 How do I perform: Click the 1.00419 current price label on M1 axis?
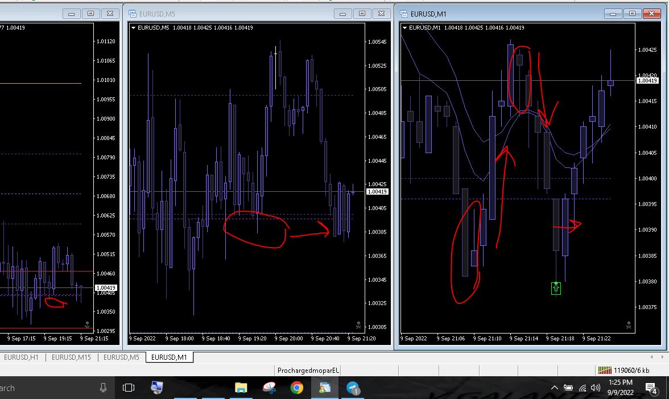click(x=647, y=81)
